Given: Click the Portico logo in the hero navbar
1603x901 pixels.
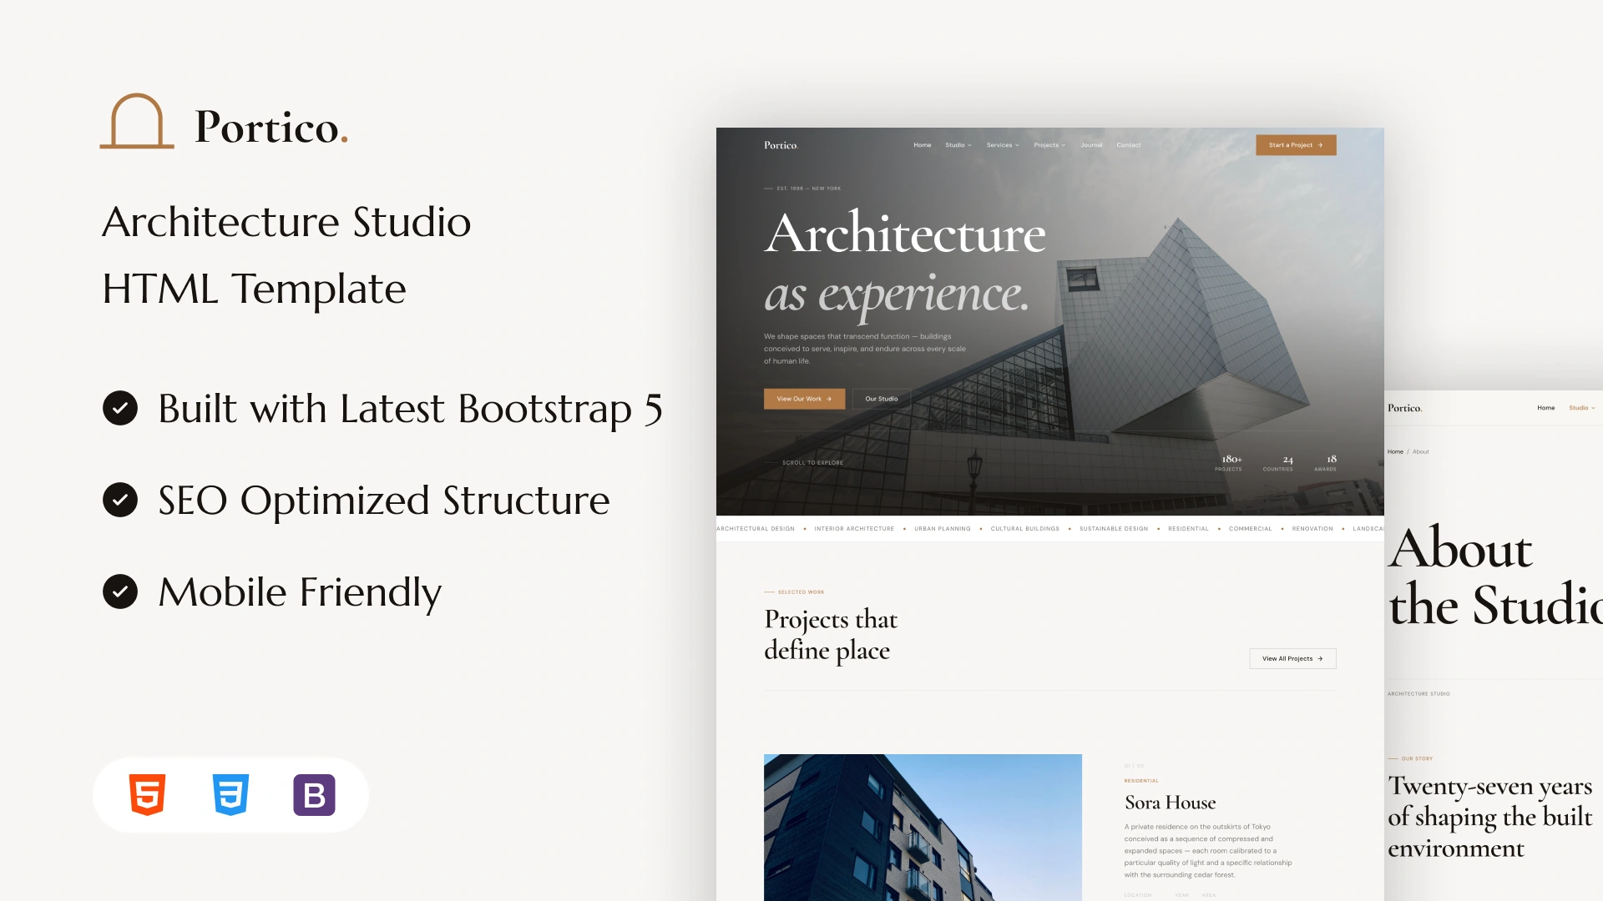Looking at the screenshot, I should [x=781, y=145].
